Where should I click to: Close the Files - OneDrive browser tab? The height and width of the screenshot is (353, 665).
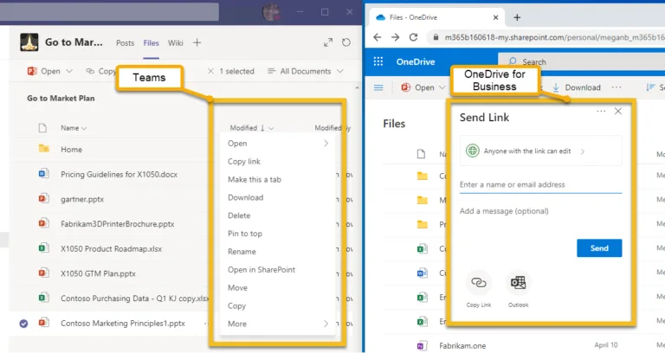(x=495, y=17)
